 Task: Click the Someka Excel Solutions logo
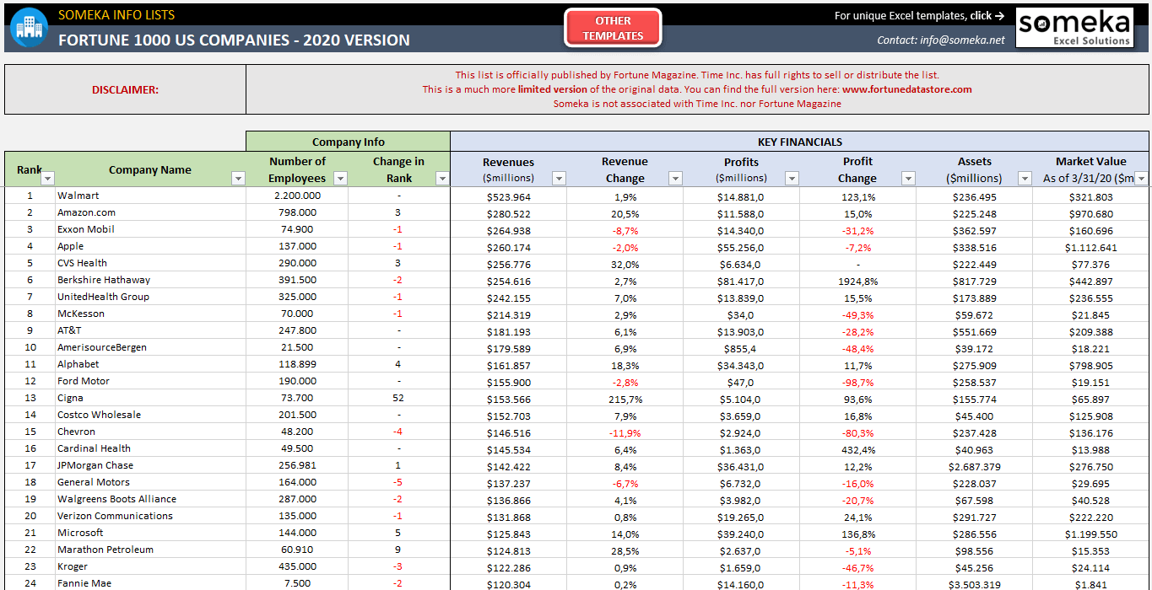pos(1074,27)
